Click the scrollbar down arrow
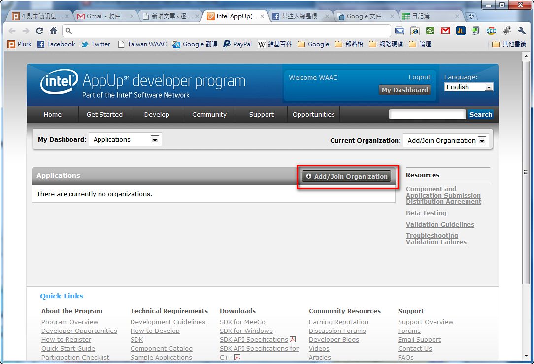This screenshot has height=364, width=534. click(526, 356)
